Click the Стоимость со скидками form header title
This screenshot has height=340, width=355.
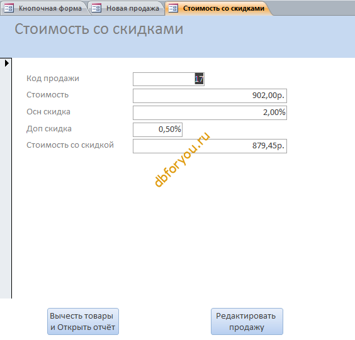click(x=99, y=29)
